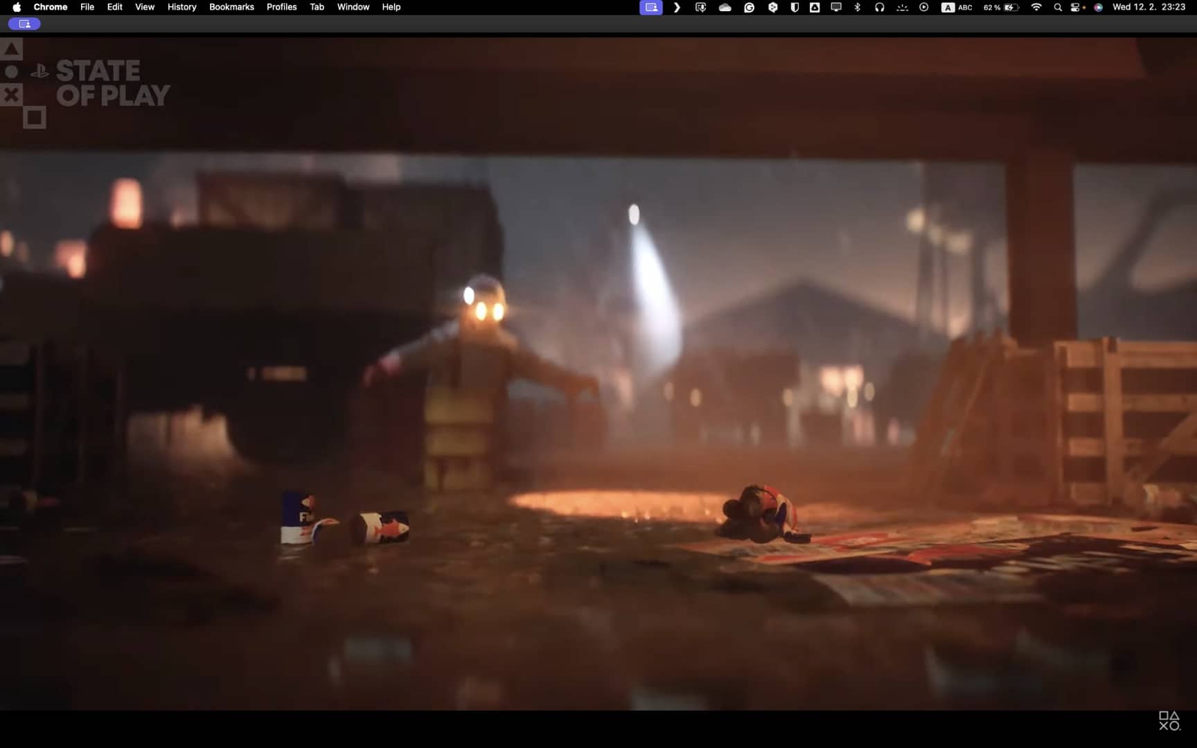This screenshot has height=748, width=1197.
Task: Open the File menu
Action: coord(87,7)
